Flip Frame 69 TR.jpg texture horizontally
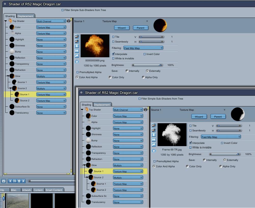This screenshot has height=208, width=255. [154, 140]
